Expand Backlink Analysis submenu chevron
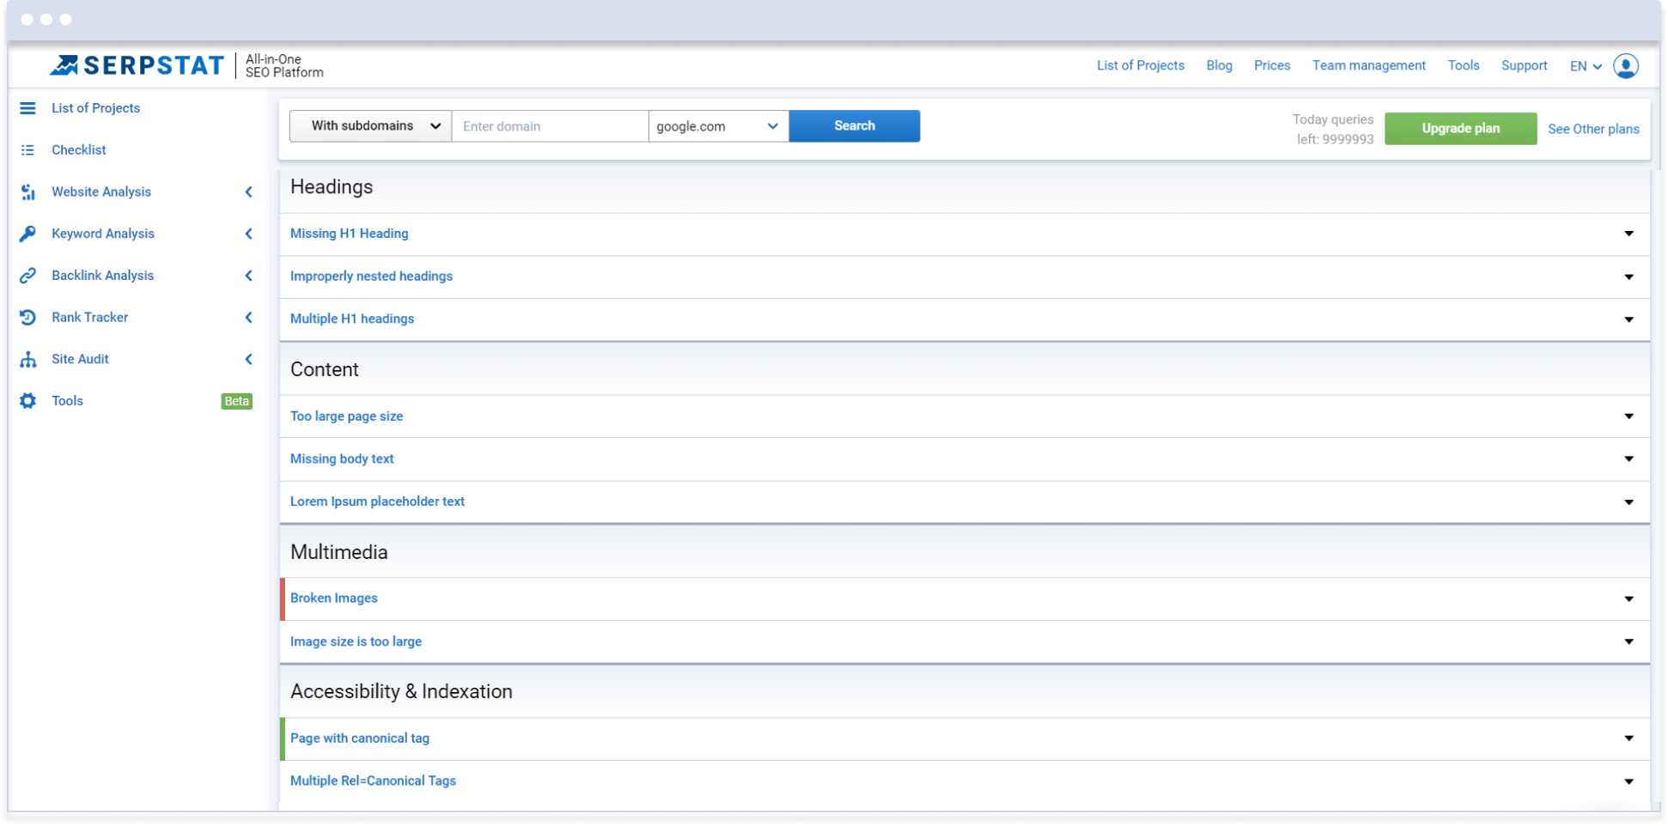 point(248,276)
